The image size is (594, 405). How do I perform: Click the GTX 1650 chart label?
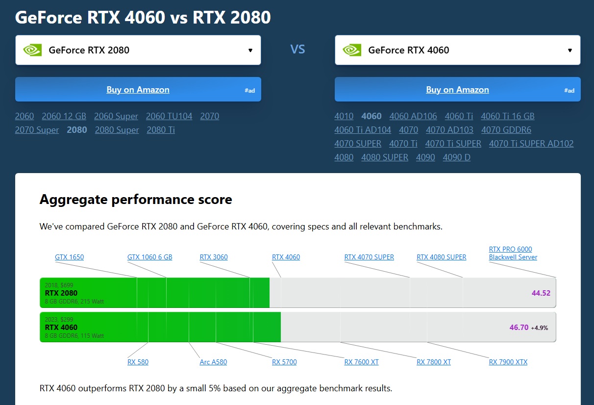69,257
